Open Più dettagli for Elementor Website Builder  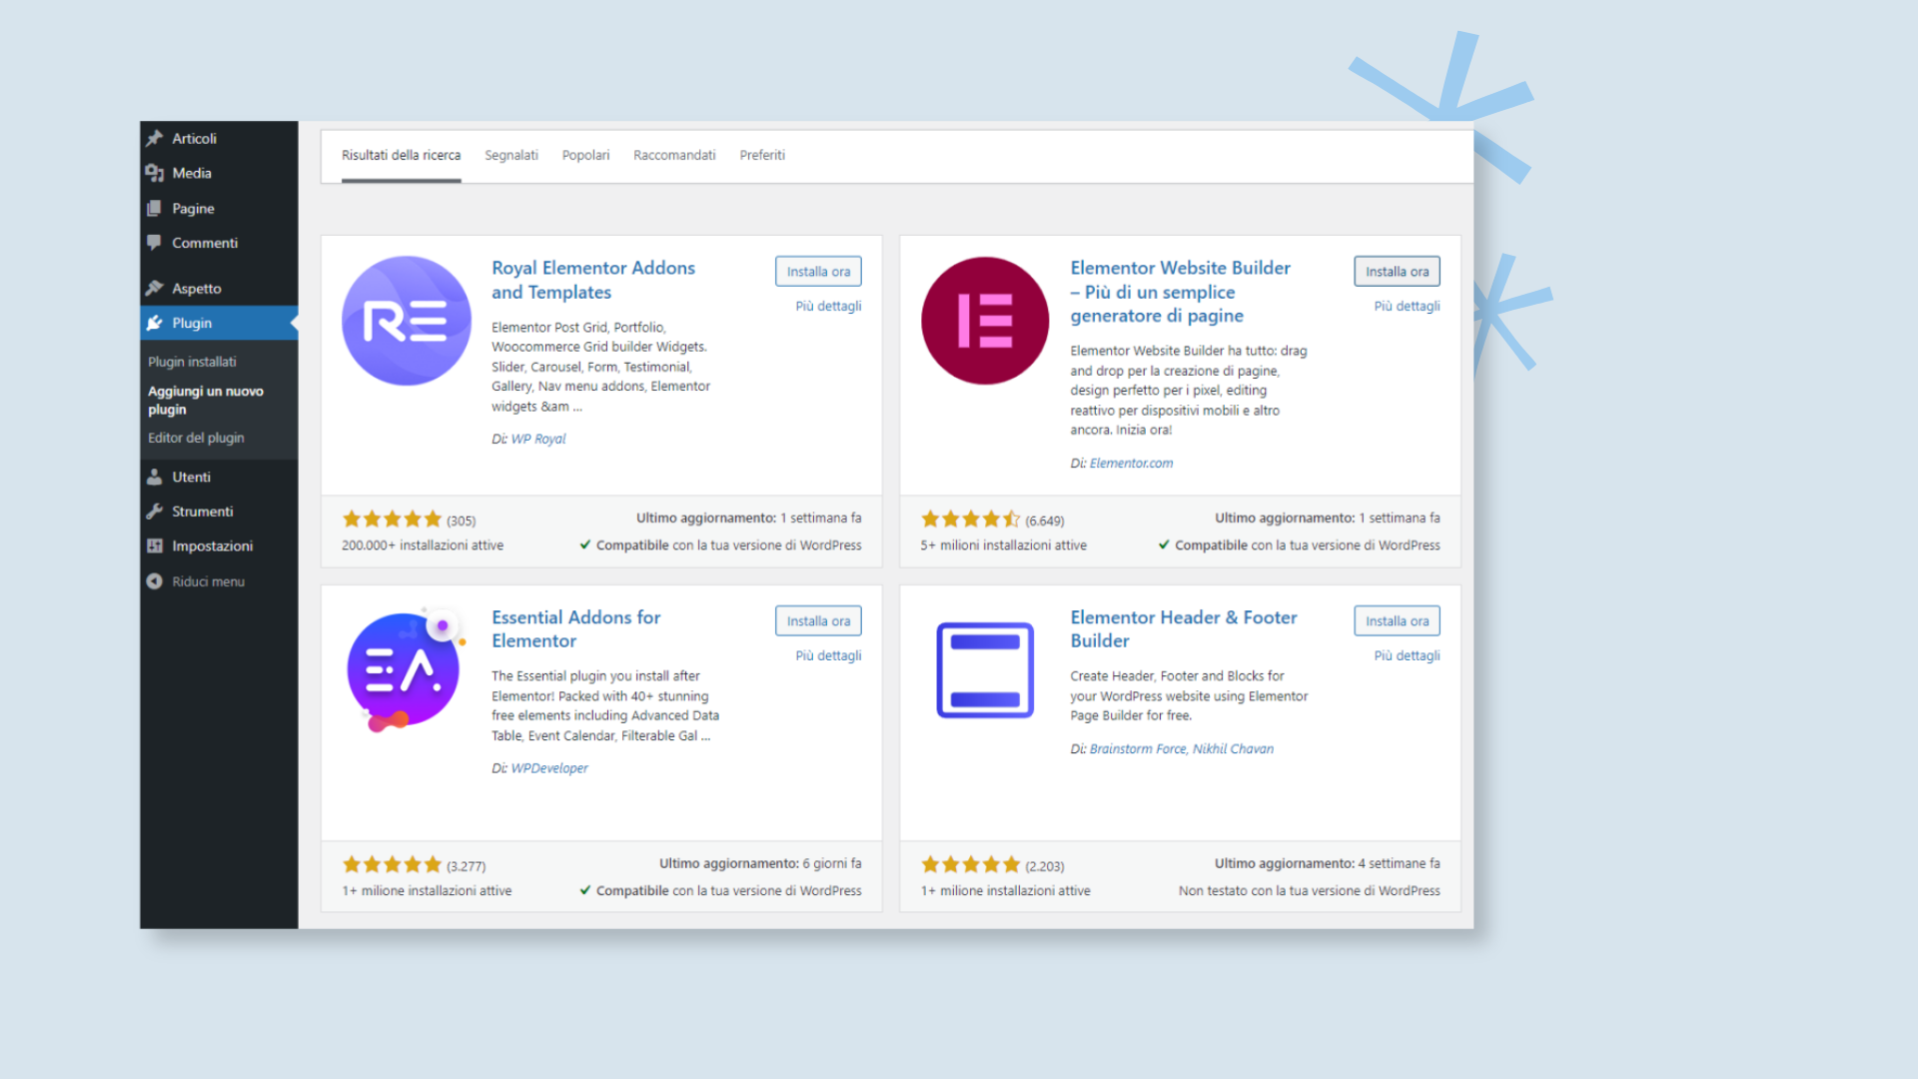pos(1407,307)
